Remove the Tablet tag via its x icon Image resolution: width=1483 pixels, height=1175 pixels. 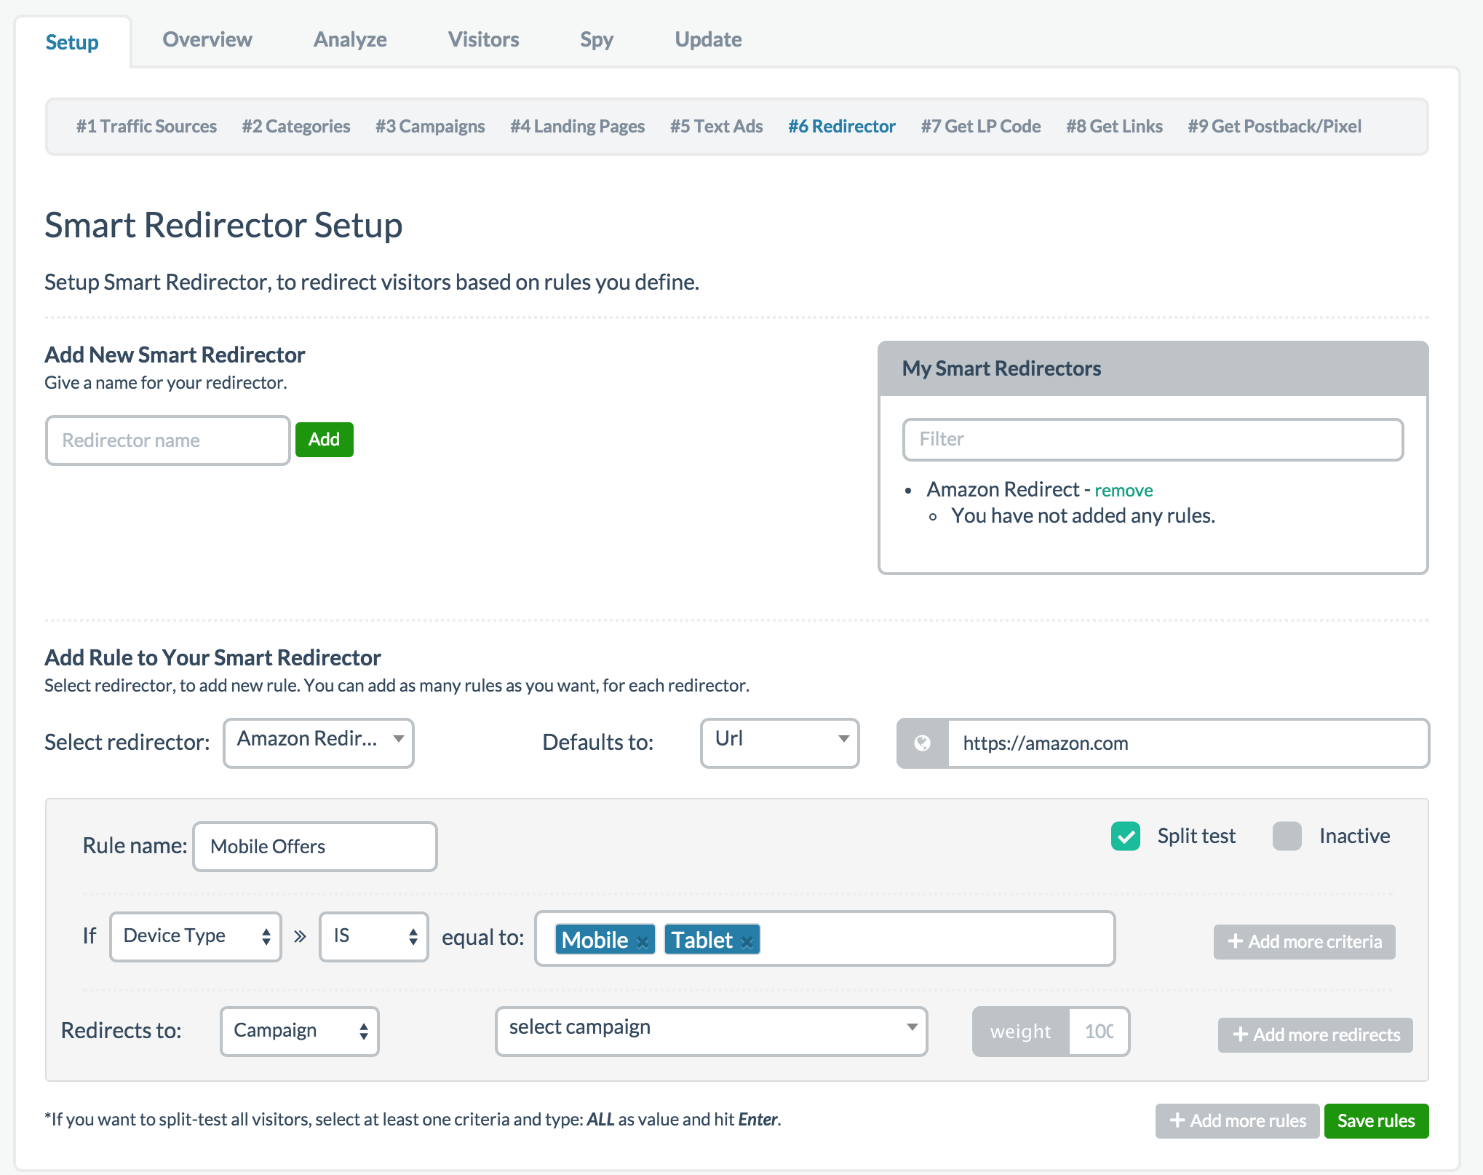[x=747, y=942]
